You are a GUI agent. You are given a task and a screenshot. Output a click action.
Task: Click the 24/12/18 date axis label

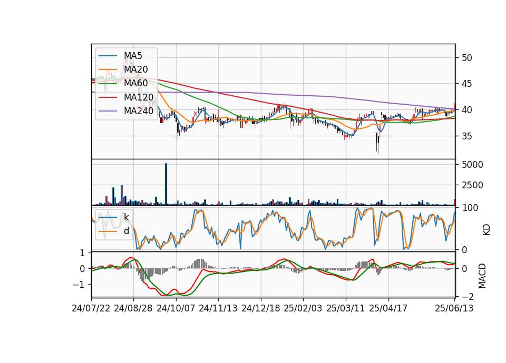click(261, 308)
